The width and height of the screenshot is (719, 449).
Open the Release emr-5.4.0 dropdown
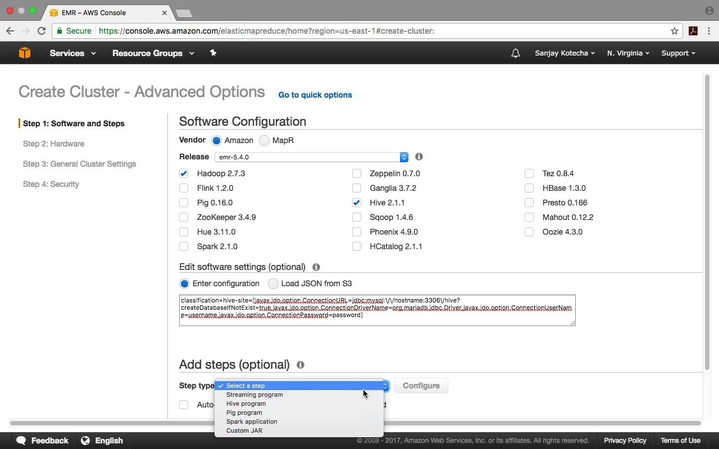(x=311, y=157)
